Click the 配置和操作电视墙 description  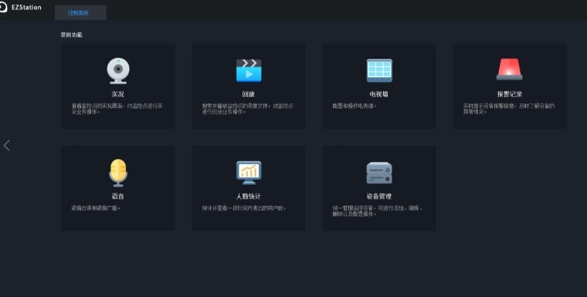[355, 106]
